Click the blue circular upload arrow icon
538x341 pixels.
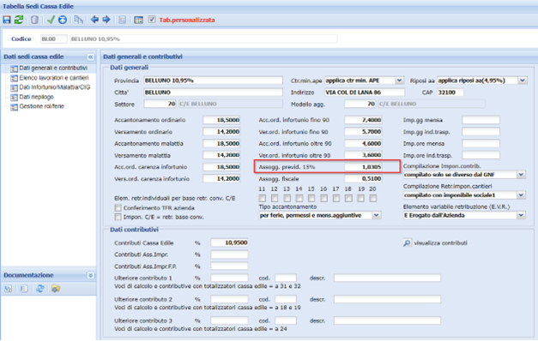point(63,20)
